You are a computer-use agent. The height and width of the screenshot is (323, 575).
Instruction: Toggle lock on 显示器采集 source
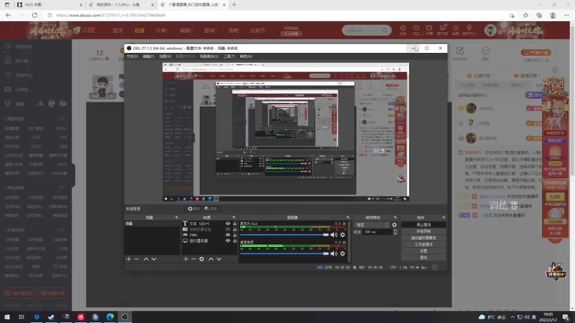tap(235, 240)
